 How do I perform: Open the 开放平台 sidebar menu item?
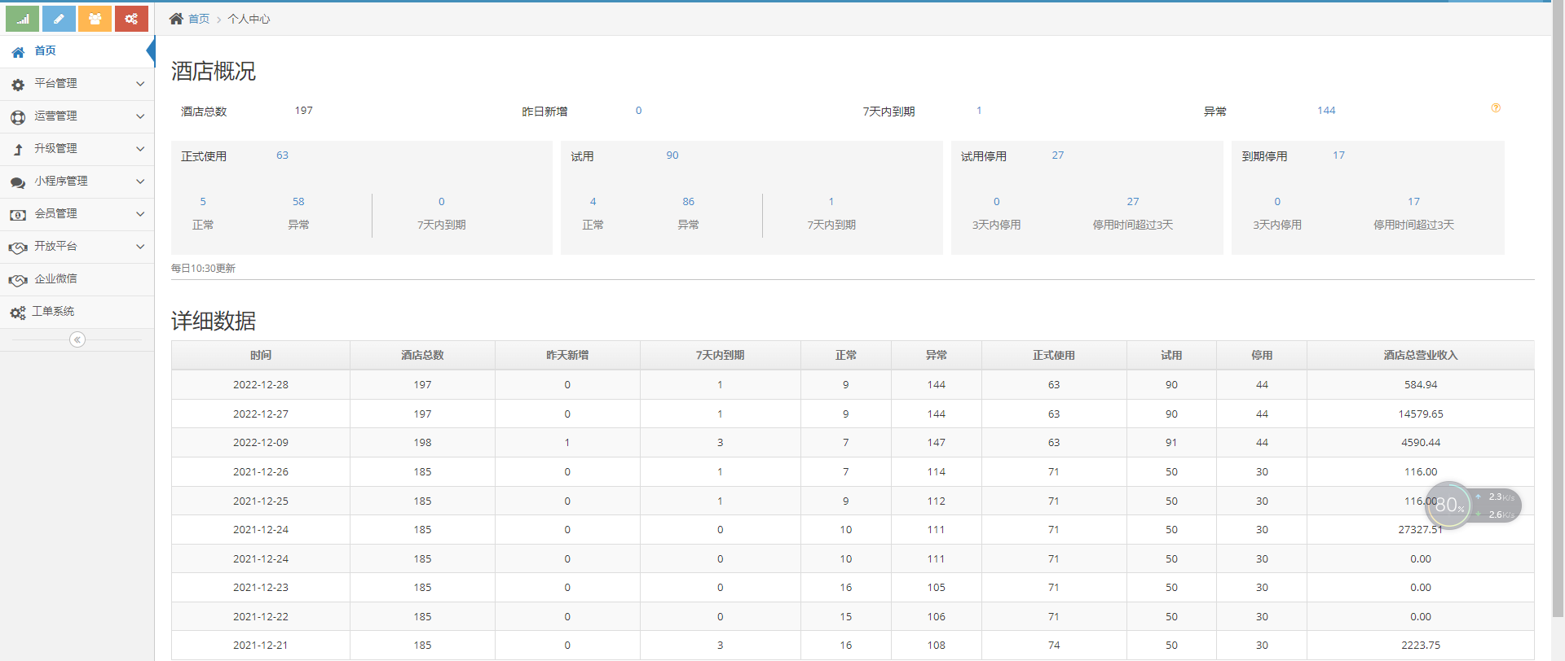coord(77,247)
